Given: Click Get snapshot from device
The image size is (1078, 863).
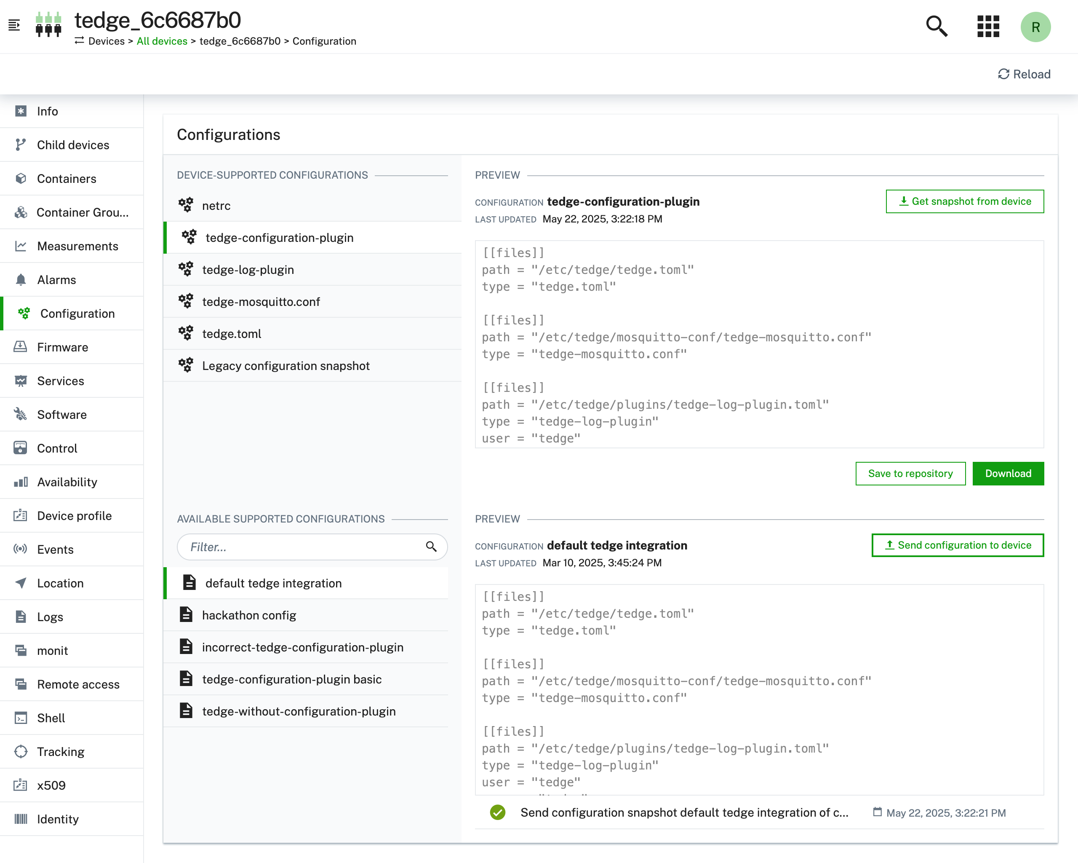Looking at the screenshot, I should pyautogui.click(x=964, y=201).
